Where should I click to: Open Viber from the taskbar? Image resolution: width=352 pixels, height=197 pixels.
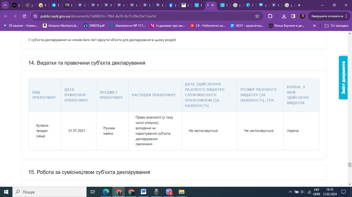[169, 192]
